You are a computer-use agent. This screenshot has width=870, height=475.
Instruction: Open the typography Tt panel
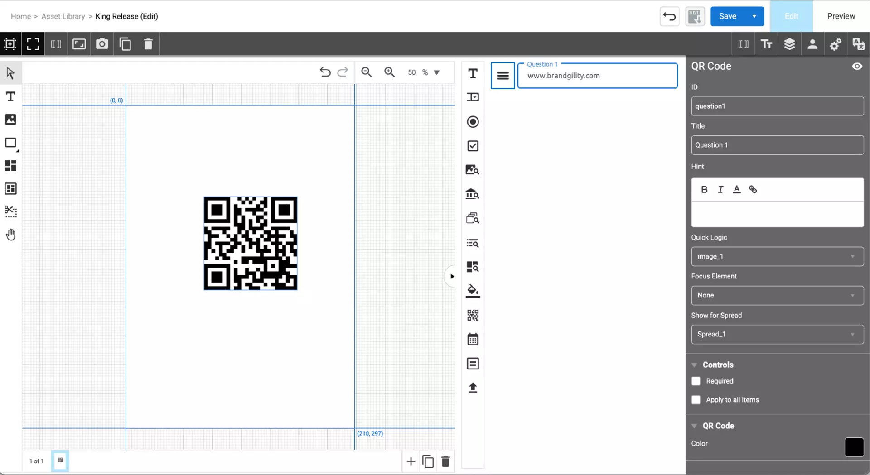tap(766, 44)
